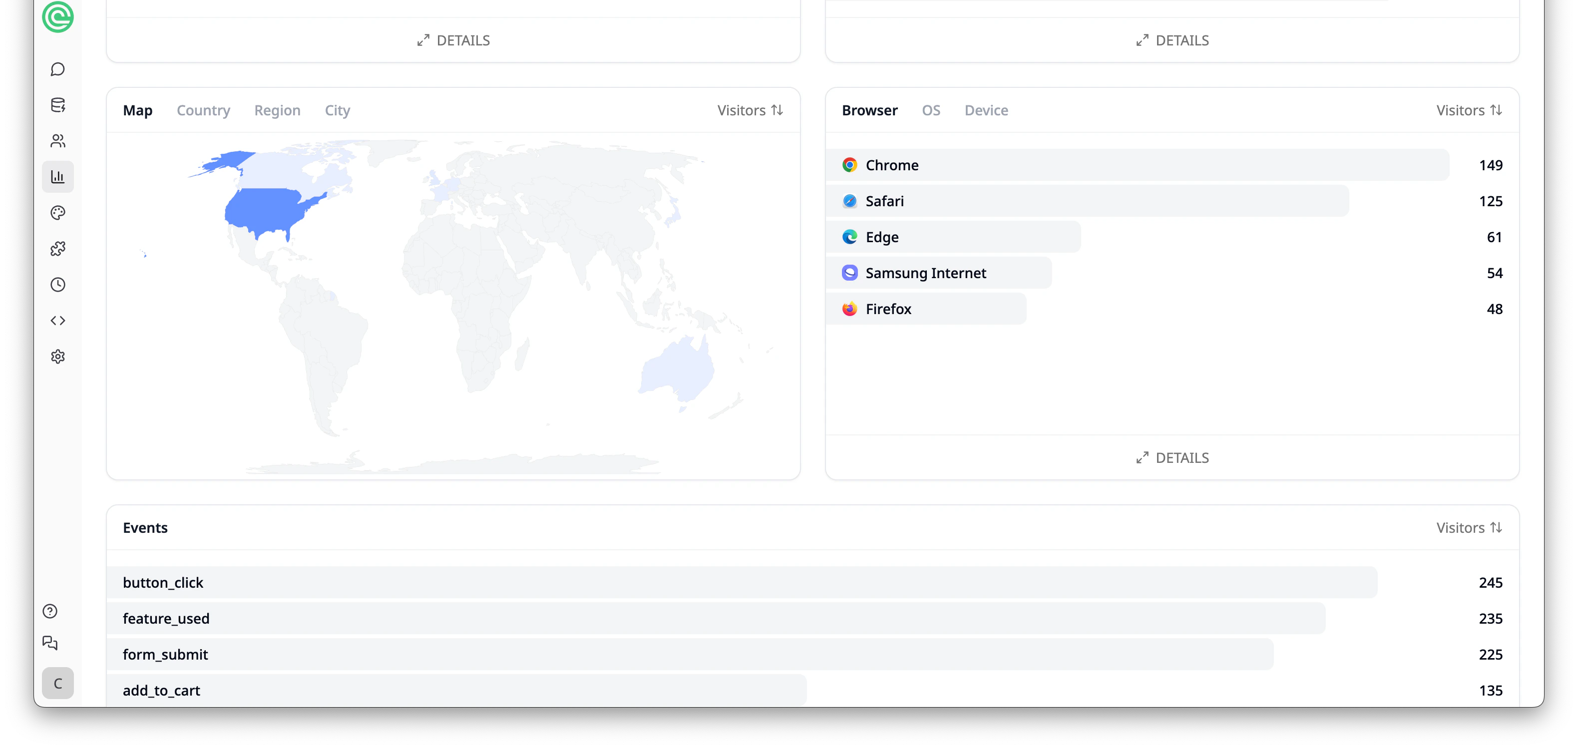Click DETAILS in the top-left card
1578x749 pixels.
pos(453,40)
